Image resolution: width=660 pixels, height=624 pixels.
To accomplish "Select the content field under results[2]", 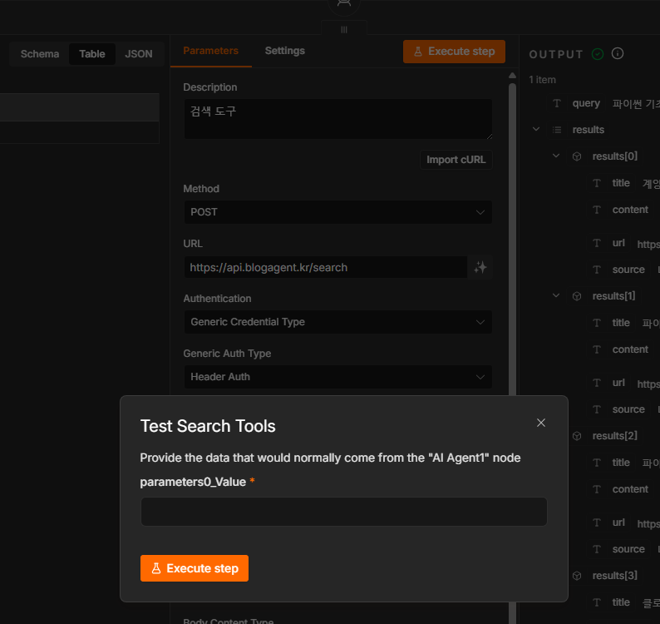I will point(630,489).
